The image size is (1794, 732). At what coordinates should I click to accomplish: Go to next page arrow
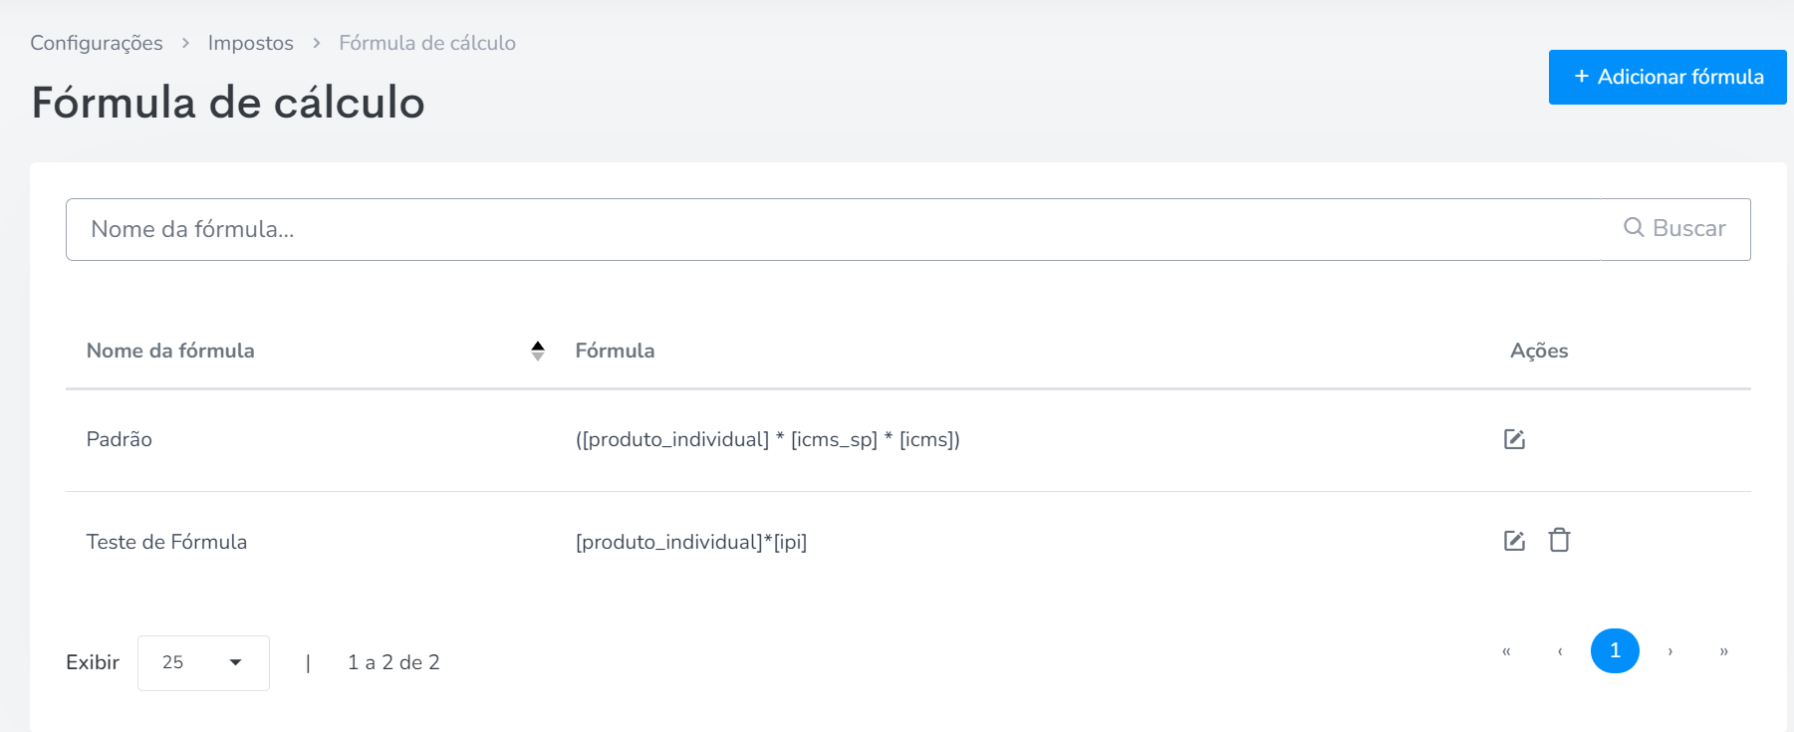(x=1670, y=651)
